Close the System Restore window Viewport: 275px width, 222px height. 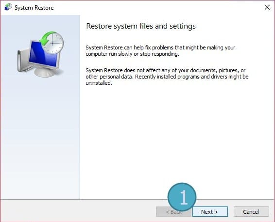(x=267, y=7)
